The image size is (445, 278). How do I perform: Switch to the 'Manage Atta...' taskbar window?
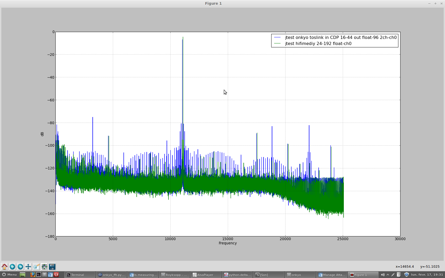click(x=331, y=275)
